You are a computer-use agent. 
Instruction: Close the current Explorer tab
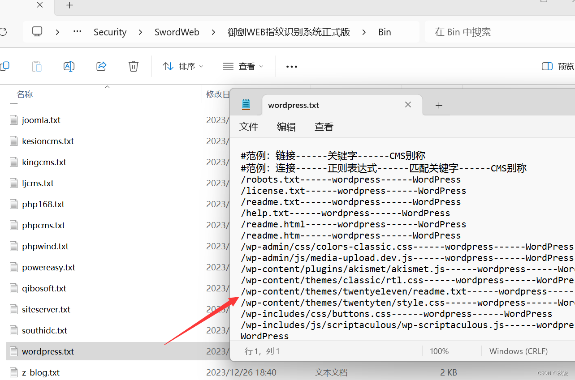click(39, 5)
